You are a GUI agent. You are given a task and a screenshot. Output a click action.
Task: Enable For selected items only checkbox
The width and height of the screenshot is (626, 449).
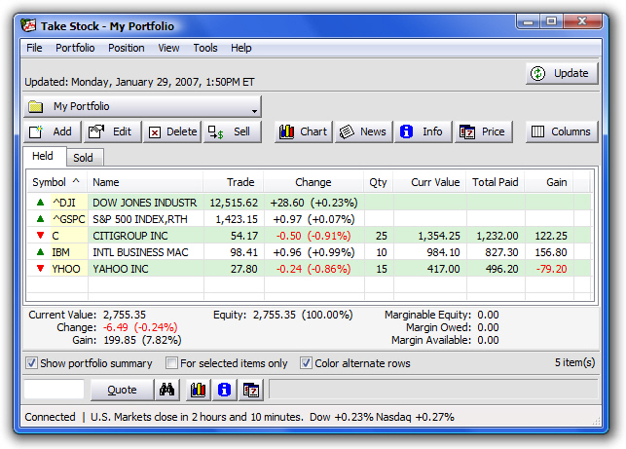coord(171,363)
